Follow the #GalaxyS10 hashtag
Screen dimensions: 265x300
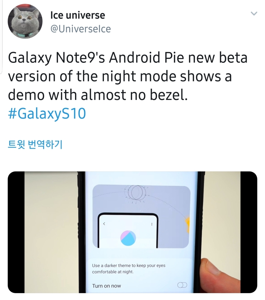click(47, 114)
